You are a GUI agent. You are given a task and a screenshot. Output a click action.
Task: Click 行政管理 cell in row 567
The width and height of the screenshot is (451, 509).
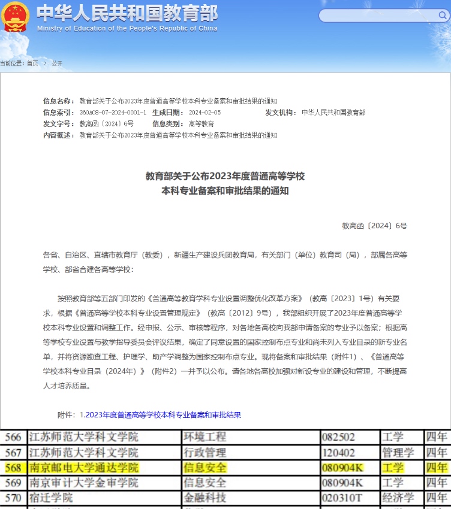(x=205, y=453)
